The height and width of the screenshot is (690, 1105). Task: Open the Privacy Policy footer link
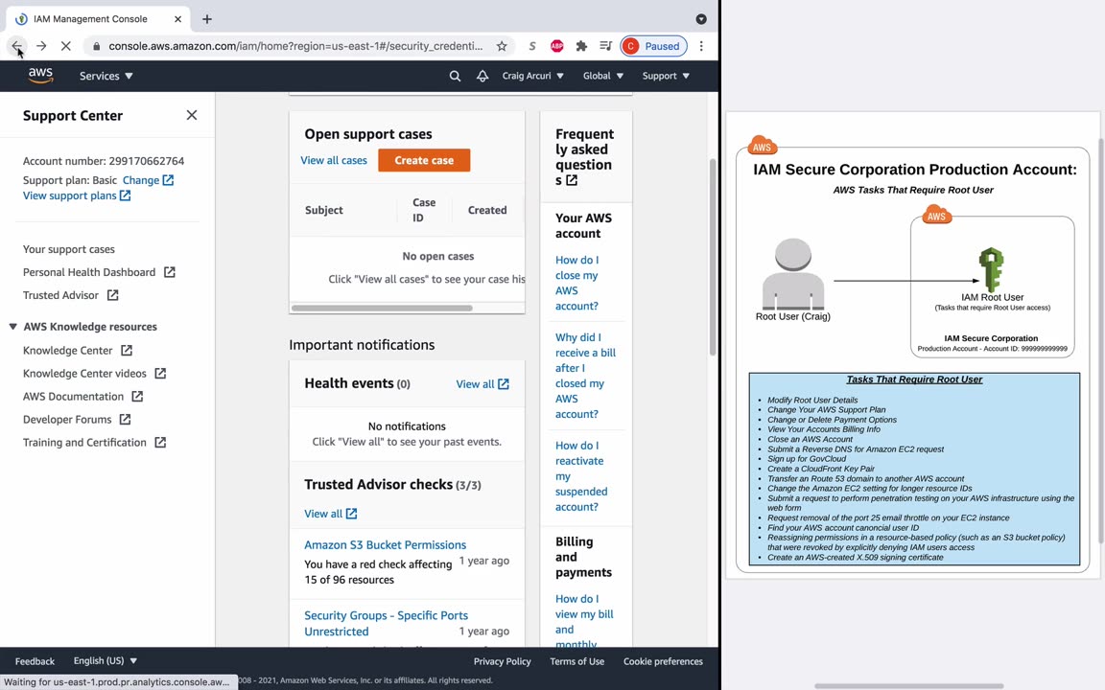tap(502, 661)
